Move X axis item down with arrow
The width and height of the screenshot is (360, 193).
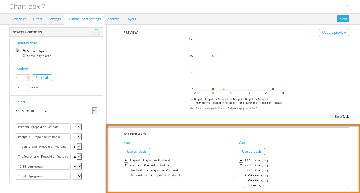point(126,165)
